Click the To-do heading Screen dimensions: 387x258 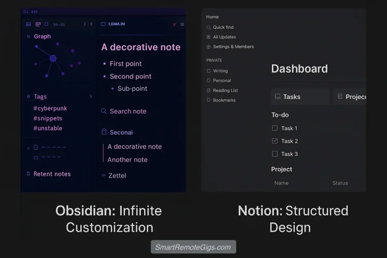(x=280, y=115)
